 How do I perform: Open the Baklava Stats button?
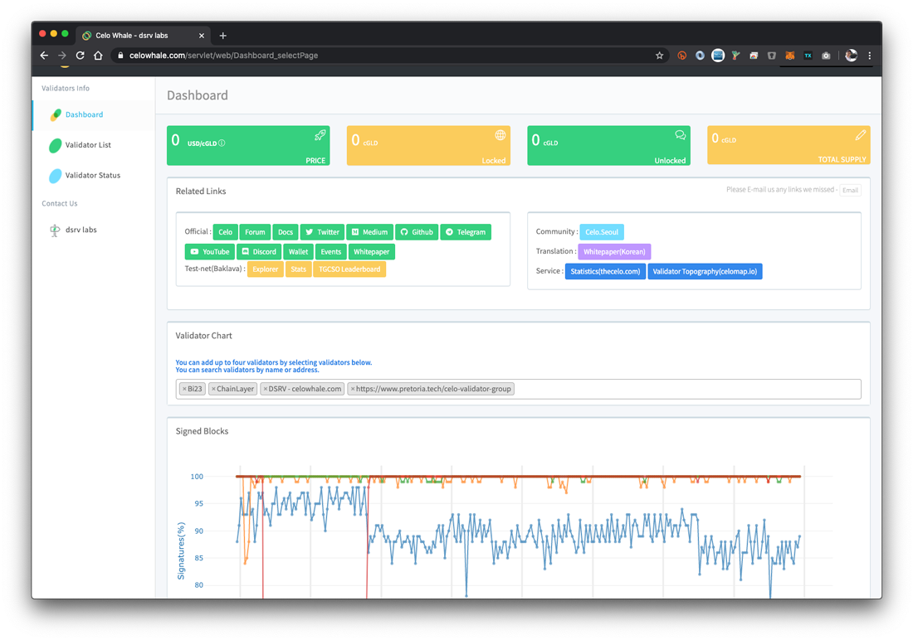click(298, 269)
